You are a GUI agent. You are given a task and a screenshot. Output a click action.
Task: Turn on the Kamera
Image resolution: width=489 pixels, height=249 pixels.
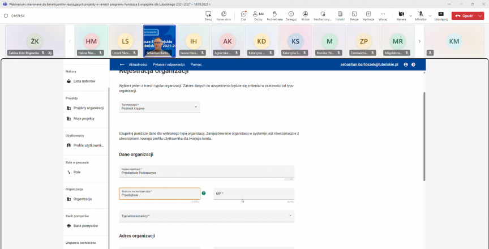point(401,16)
